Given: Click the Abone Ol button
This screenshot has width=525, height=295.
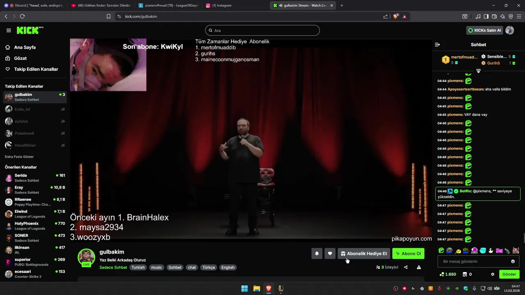Looking at the screenshot, I should click(x=408, y=254).
